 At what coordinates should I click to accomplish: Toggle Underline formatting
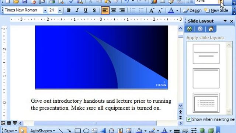[x=86, y=10]
